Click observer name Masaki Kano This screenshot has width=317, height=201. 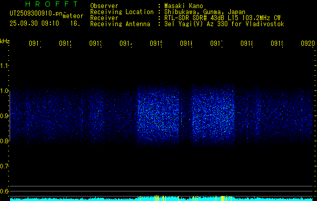tap(183, 6)
